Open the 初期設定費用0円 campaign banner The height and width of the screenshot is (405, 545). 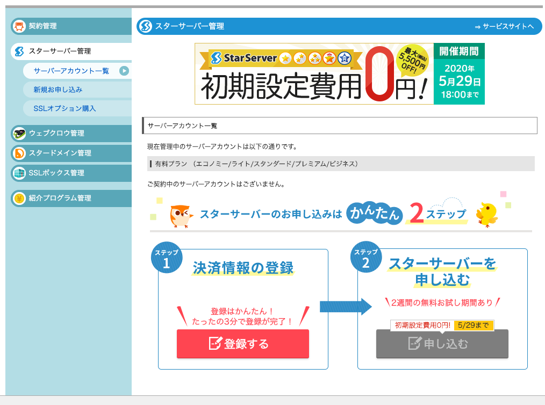pyautogui.click(x=340, y=73)
